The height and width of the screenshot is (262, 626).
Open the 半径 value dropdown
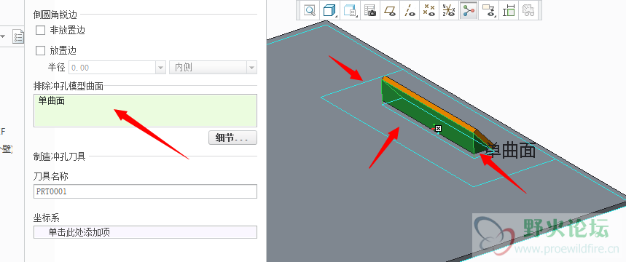pos(161,68)
